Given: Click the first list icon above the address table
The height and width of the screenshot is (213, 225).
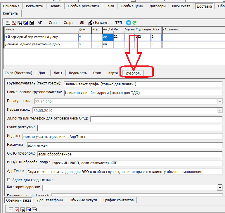Looking at the screenshot, I should coord(8,23).
